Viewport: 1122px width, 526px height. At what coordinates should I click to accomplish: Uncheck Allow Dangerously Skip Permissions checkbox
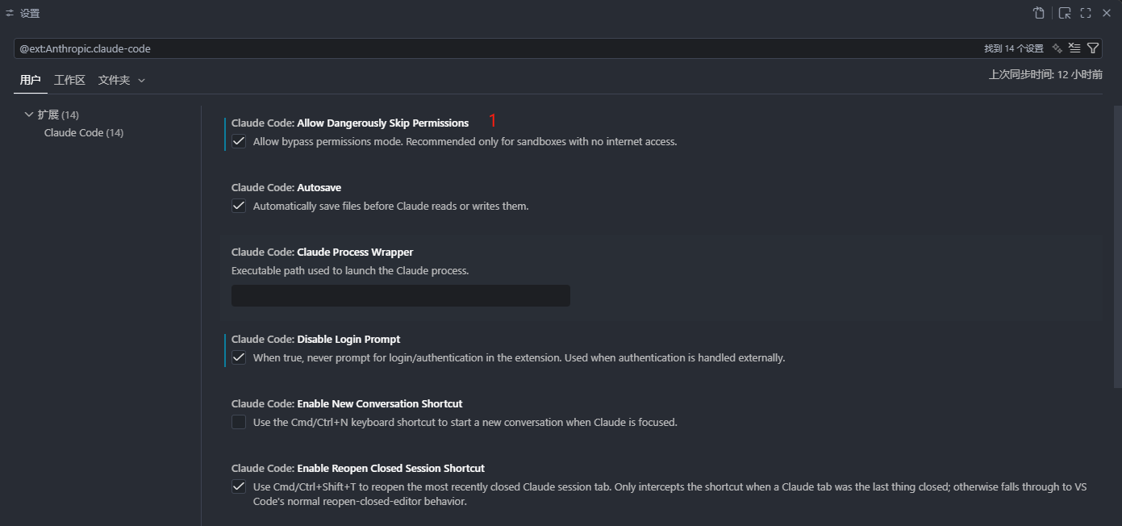[x=239, y=141]
